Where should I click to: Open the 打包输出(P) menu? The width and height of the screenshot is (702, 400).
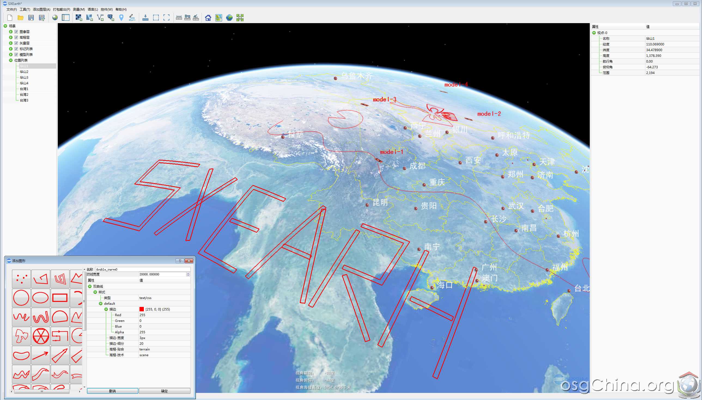coord(62,10)
